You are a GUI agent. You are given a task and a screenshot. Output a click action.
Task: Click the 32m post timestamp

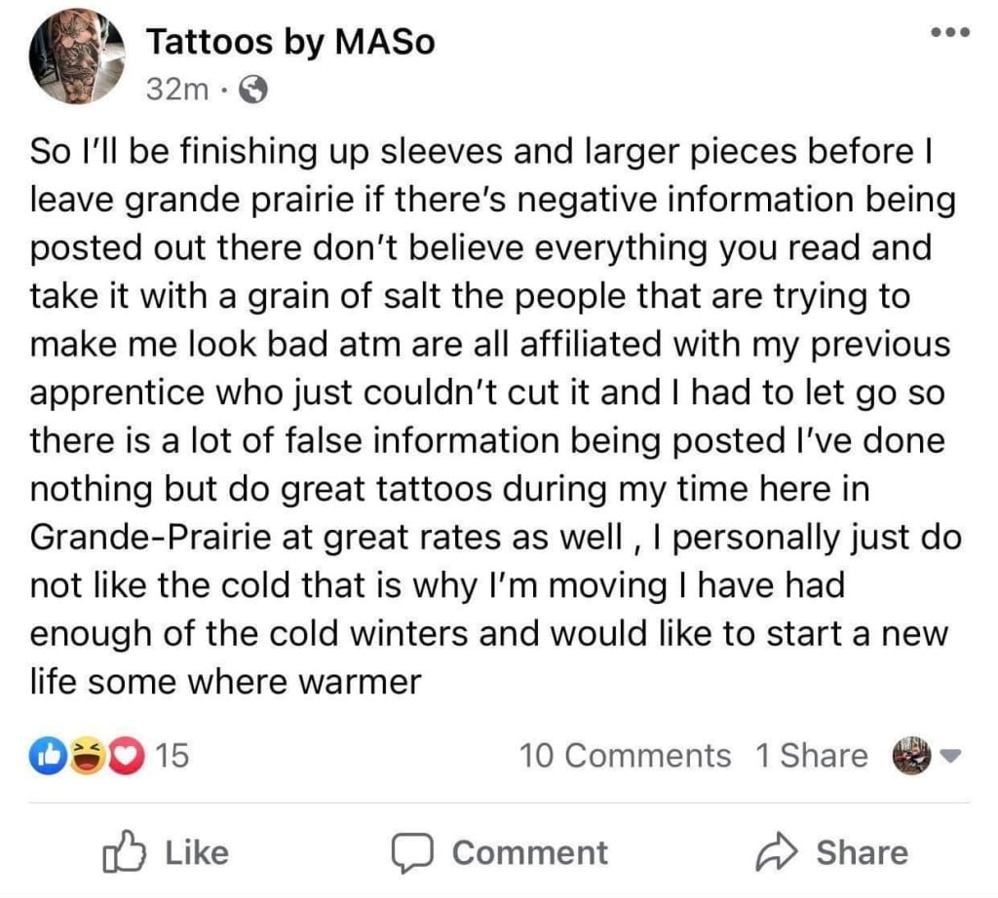(176, 90)
